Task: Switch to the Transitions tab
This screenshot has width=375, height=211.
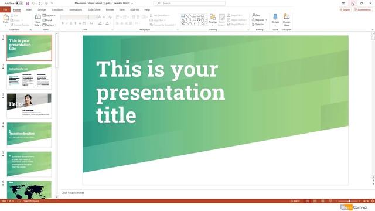Action: click(57, 9)
